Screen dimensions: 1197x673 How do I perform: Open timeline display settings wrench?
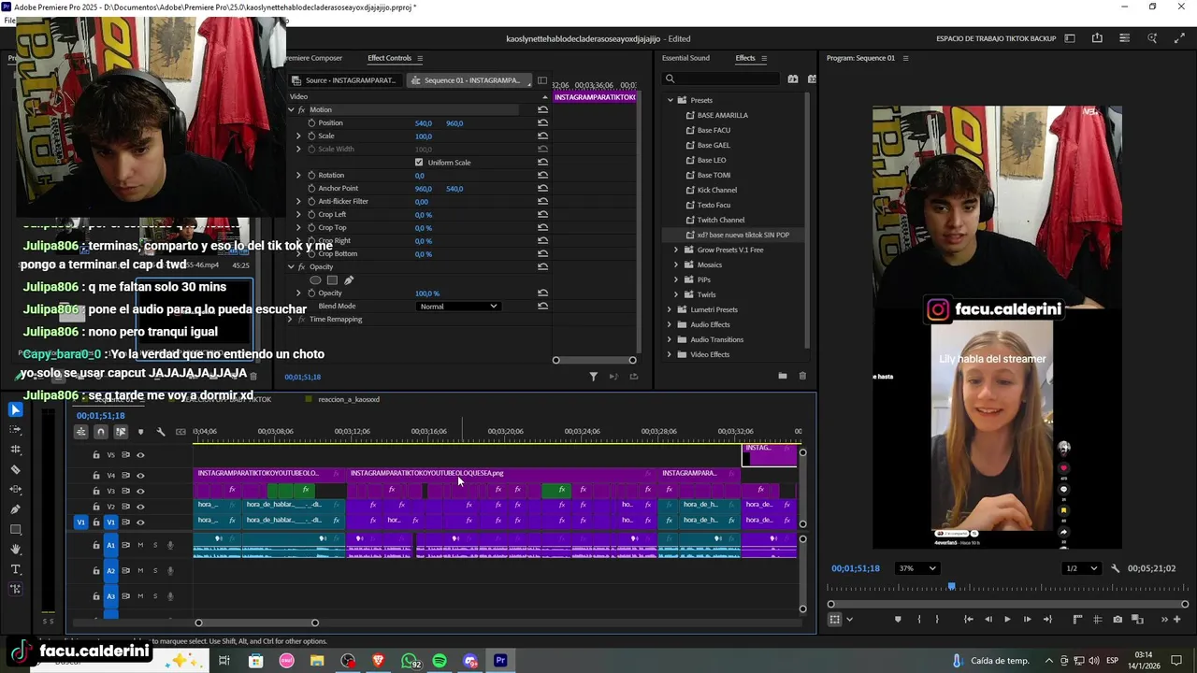click(x=161, y=432)
